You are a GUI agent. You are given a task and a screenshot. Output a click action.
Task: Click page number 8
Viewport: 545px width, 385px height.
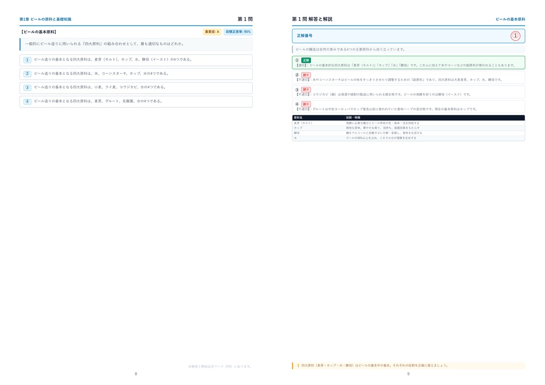[136, 374]
